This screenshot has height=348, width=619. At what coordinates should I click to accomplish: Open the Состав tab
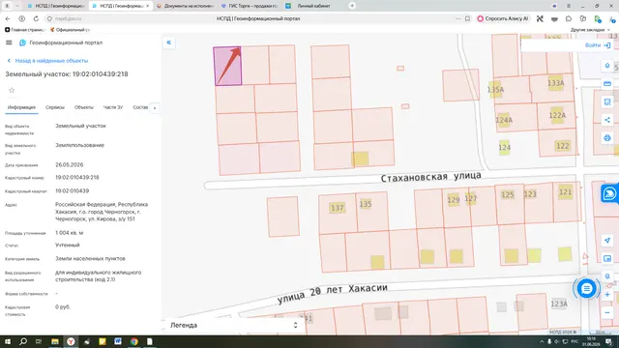[140, 107]
